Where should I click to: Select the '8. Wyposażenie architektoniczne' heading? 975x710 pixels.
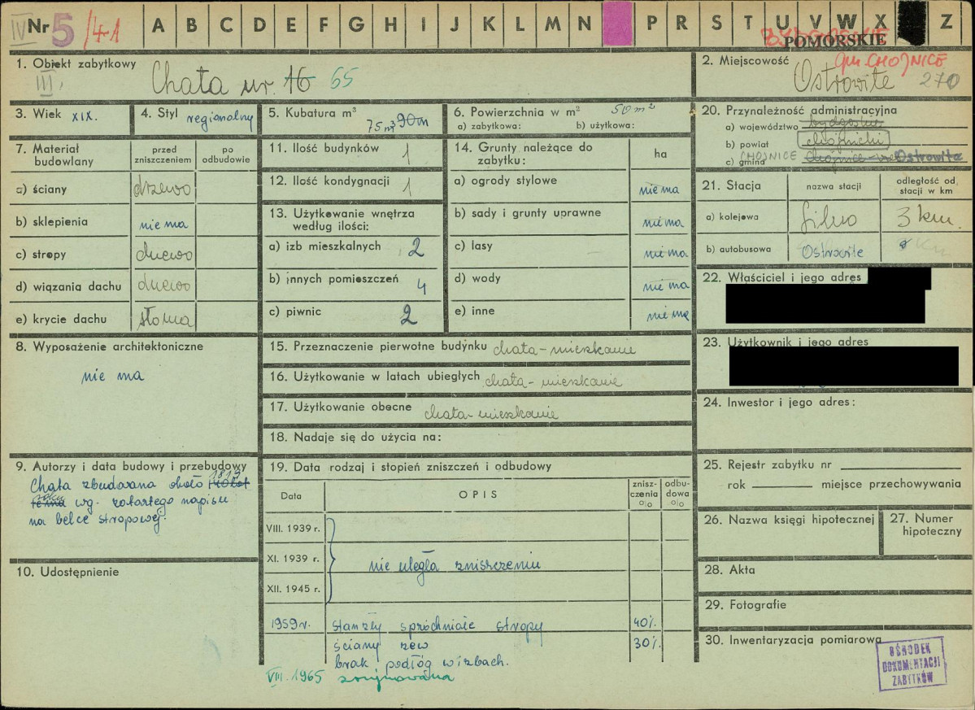110,346
